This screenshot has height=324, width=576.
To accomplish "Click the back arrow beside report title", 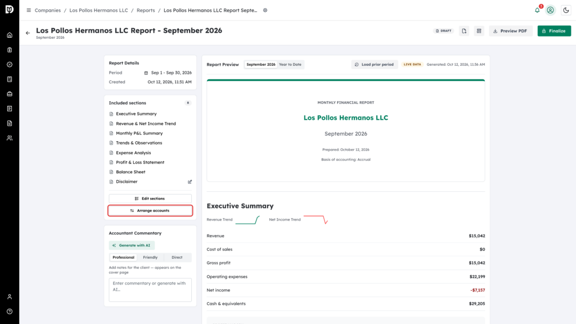I will point(28,33).
